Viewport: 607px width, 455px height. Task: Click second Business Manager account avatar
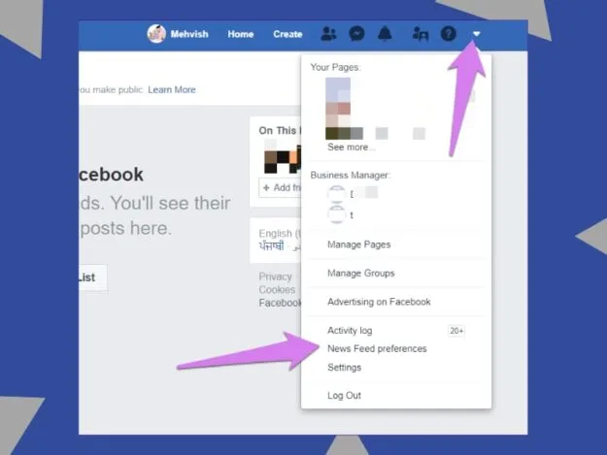coord(336,215)
